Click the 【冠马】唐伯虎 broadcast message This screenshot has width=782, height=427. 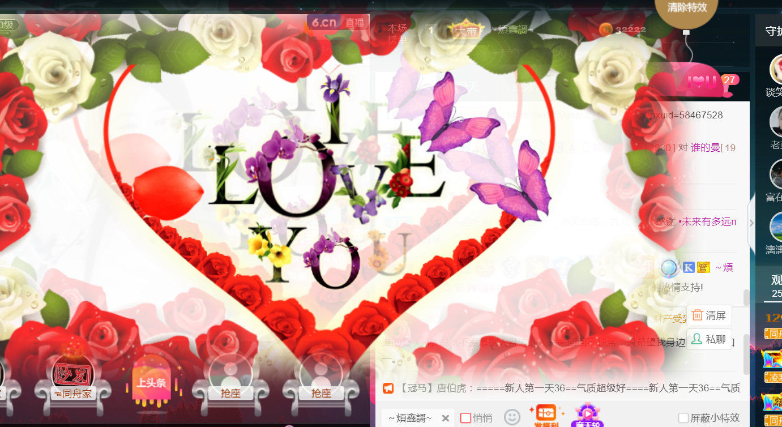562,388
